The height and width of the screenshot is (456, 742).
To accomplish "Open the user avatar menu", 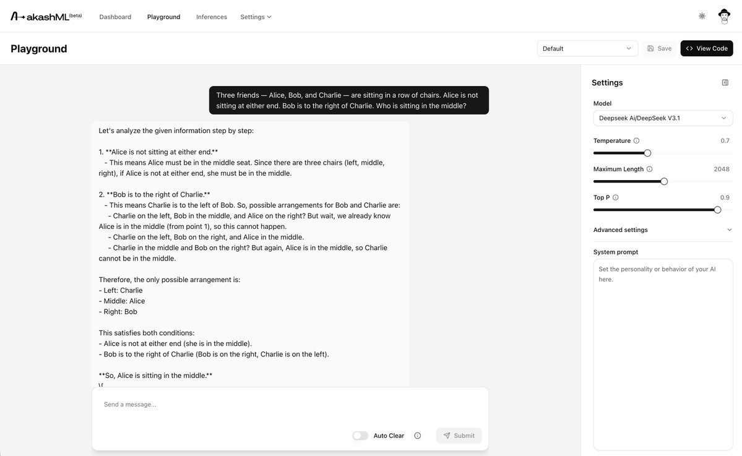I will (724, 16).
